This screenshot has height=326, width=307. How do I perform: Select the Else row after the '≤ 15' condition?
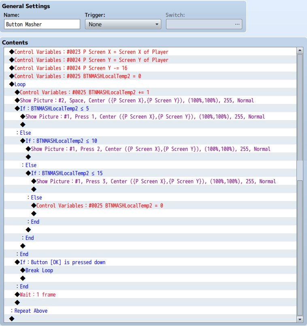pos(150,197)
